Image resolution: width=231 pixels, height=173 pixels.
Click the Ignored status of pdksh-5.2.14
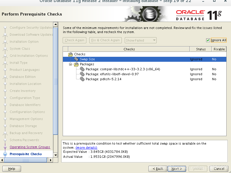[196, 79]
